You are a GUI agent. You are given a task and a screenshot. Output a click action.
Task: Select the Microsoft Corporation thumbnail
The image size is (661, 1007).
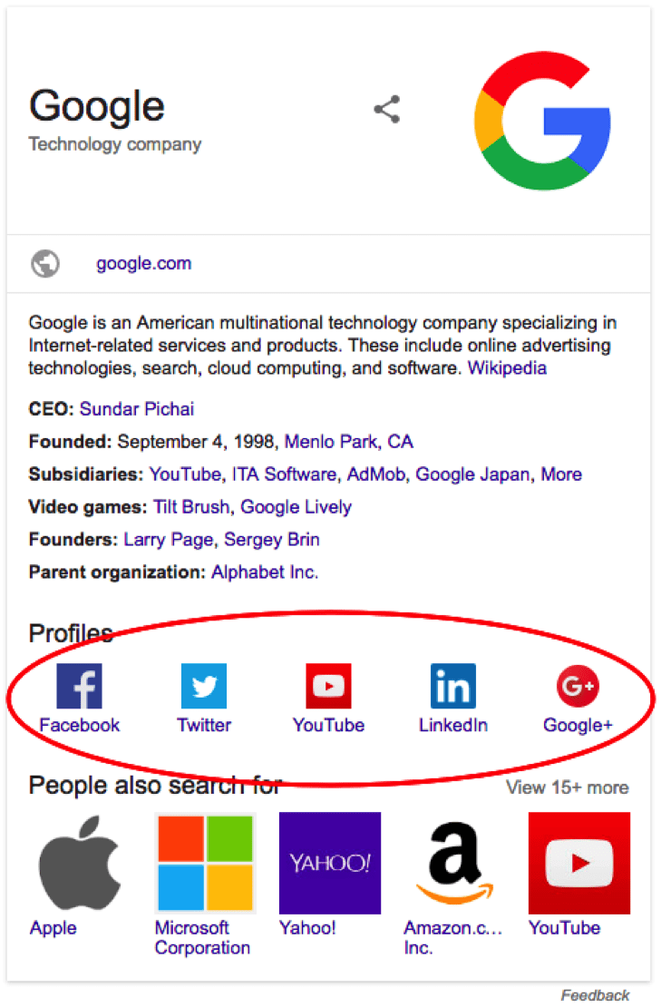[204, 863]
